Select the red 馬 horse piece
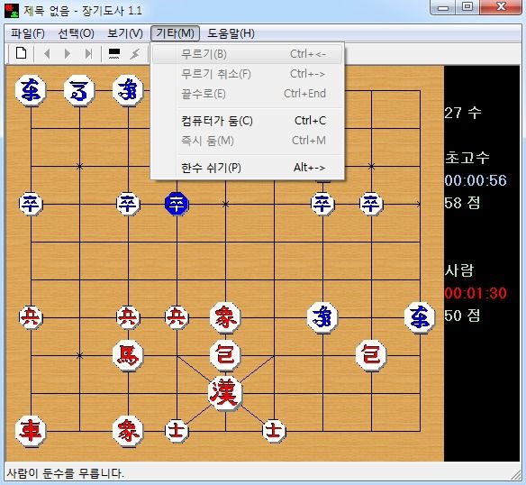 (x=128, y=355)
